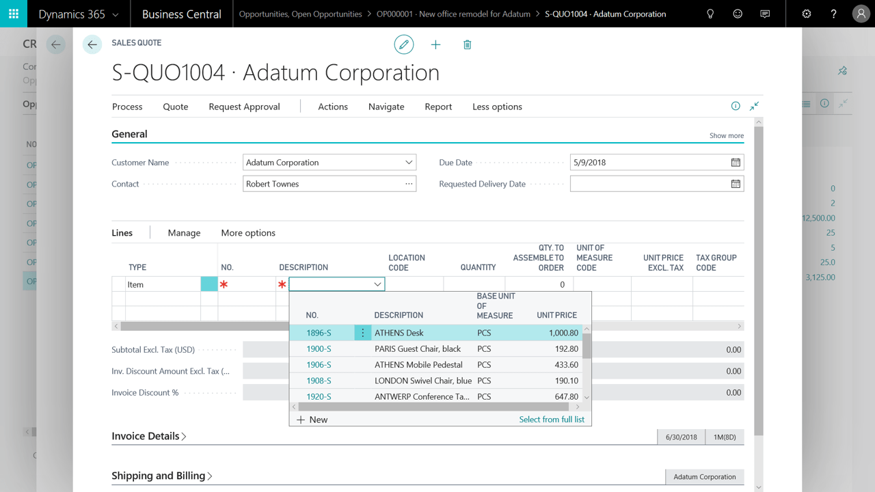
Task: Open the Actions menu
Action: point(333,107)
